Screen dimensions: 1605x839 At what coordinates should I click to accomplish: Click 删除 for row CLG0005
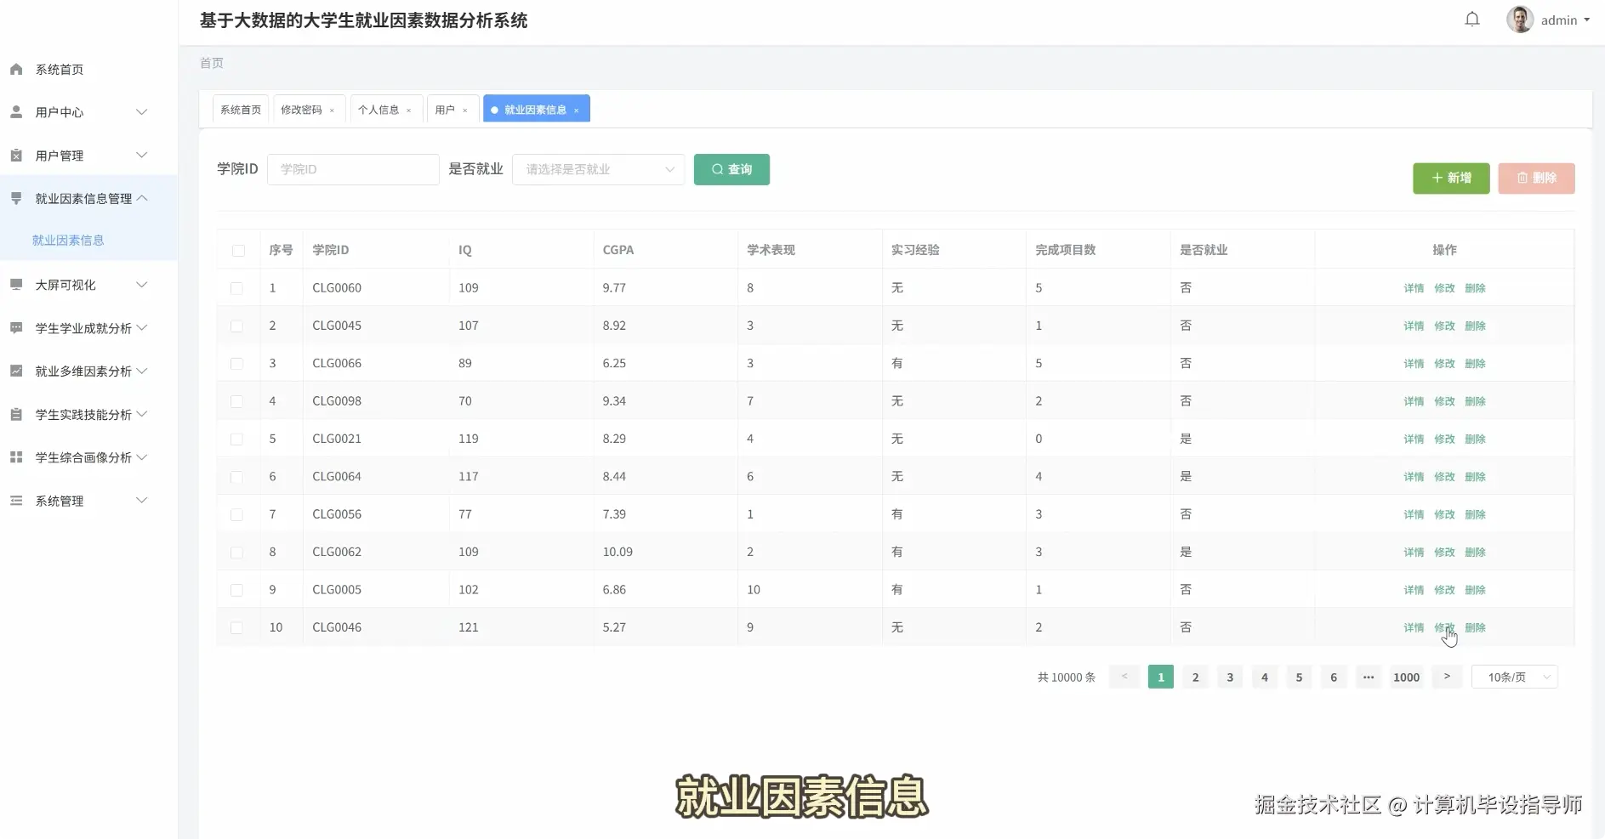1475,590
